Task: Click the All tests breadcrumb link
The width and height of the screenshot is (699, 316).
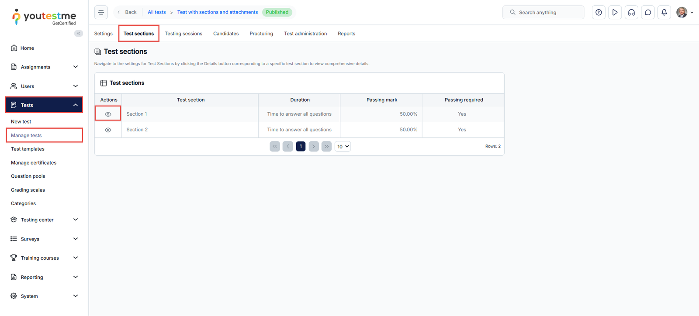Action: point(156,12)
